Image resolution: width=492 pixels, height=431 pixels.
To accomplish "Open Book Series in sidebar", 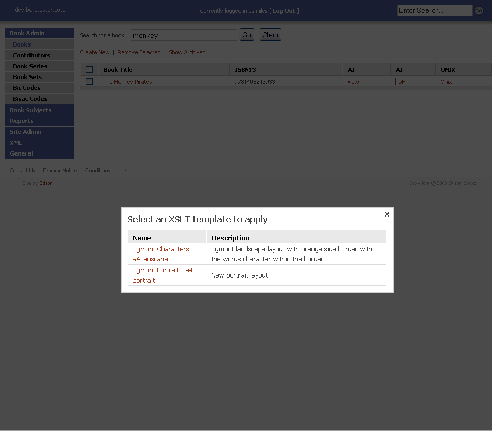I will point(39,66).
